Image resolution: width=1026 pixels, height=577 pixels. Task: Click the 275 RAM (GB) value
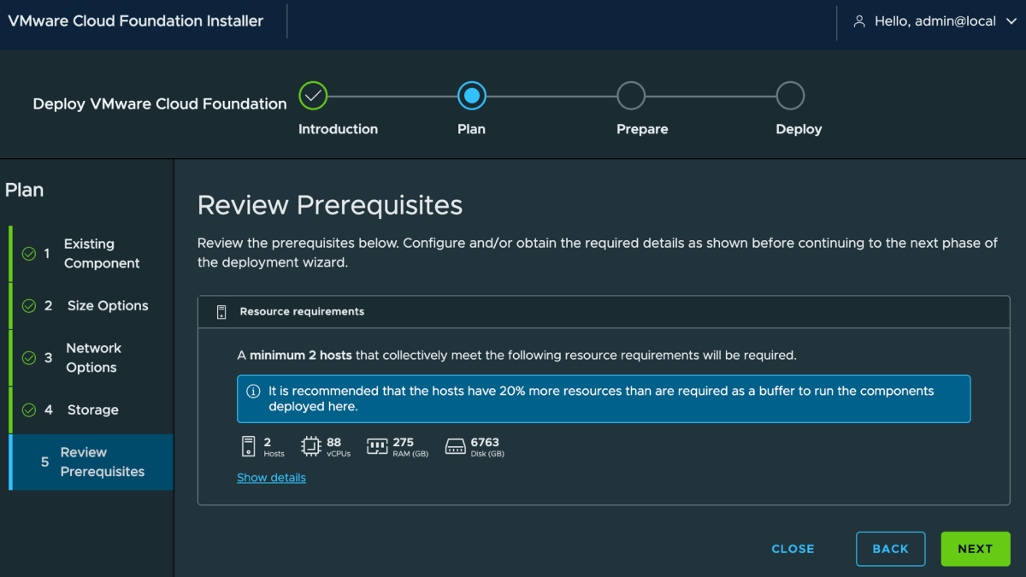(x=410, y=447)
